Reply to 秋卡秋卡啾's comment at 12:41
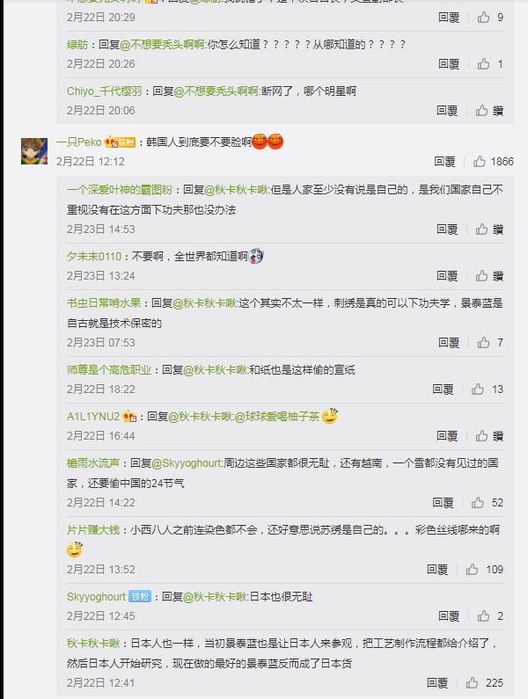Viewport: 528px width, 699px height. (x=437, y=682)
